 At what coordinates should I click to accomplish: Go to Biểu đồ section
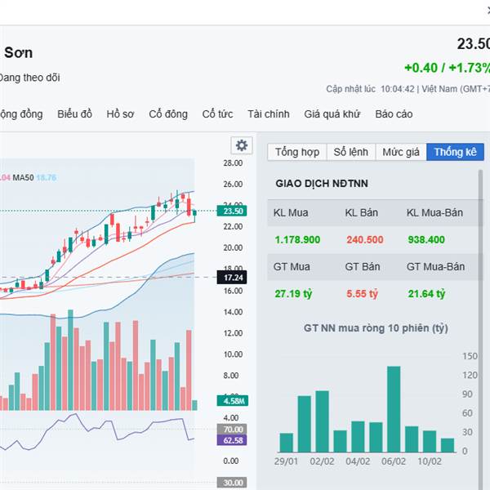point(74,114)
